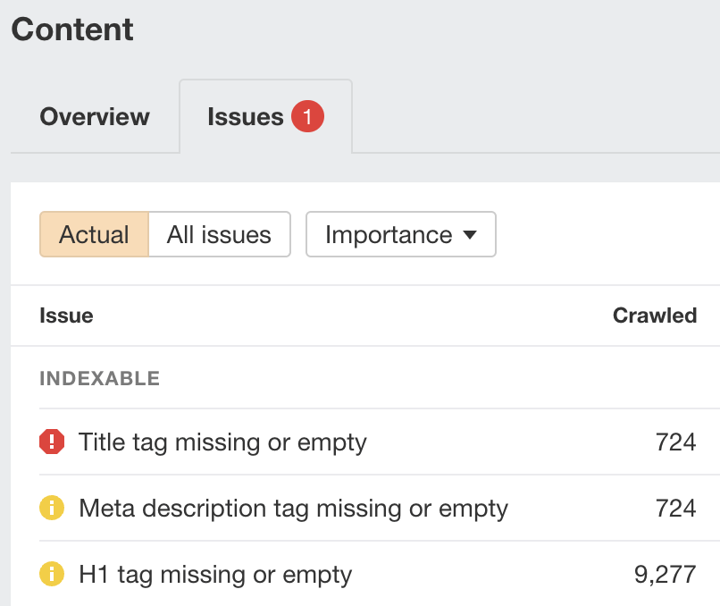720x606 pixels.
Task: Switch to the Overview tab
Action: (94, 116)
